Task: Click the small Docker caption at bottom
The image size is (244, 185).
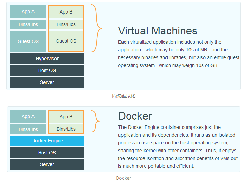Action: click(x=124, y=178)
